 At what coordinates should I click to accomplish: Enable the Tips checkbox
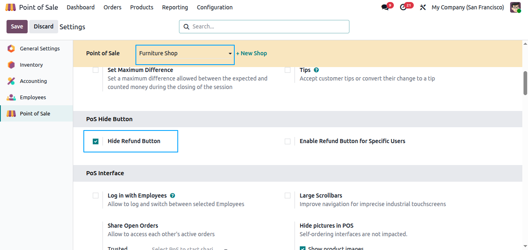pos(288,70)
